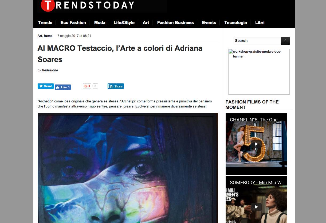Click the Tweet share button
The height and width of the screenshot is (223, 326).
[45, 86]
